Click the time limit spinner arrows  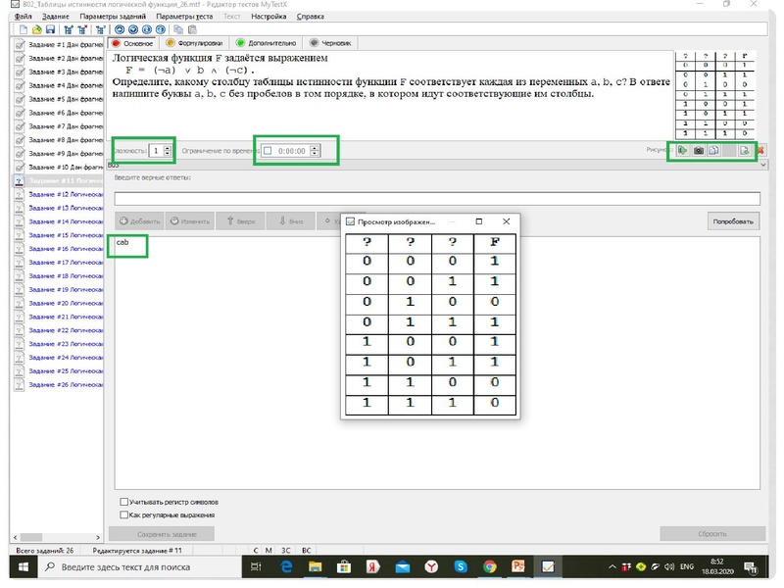click(316, 151)
